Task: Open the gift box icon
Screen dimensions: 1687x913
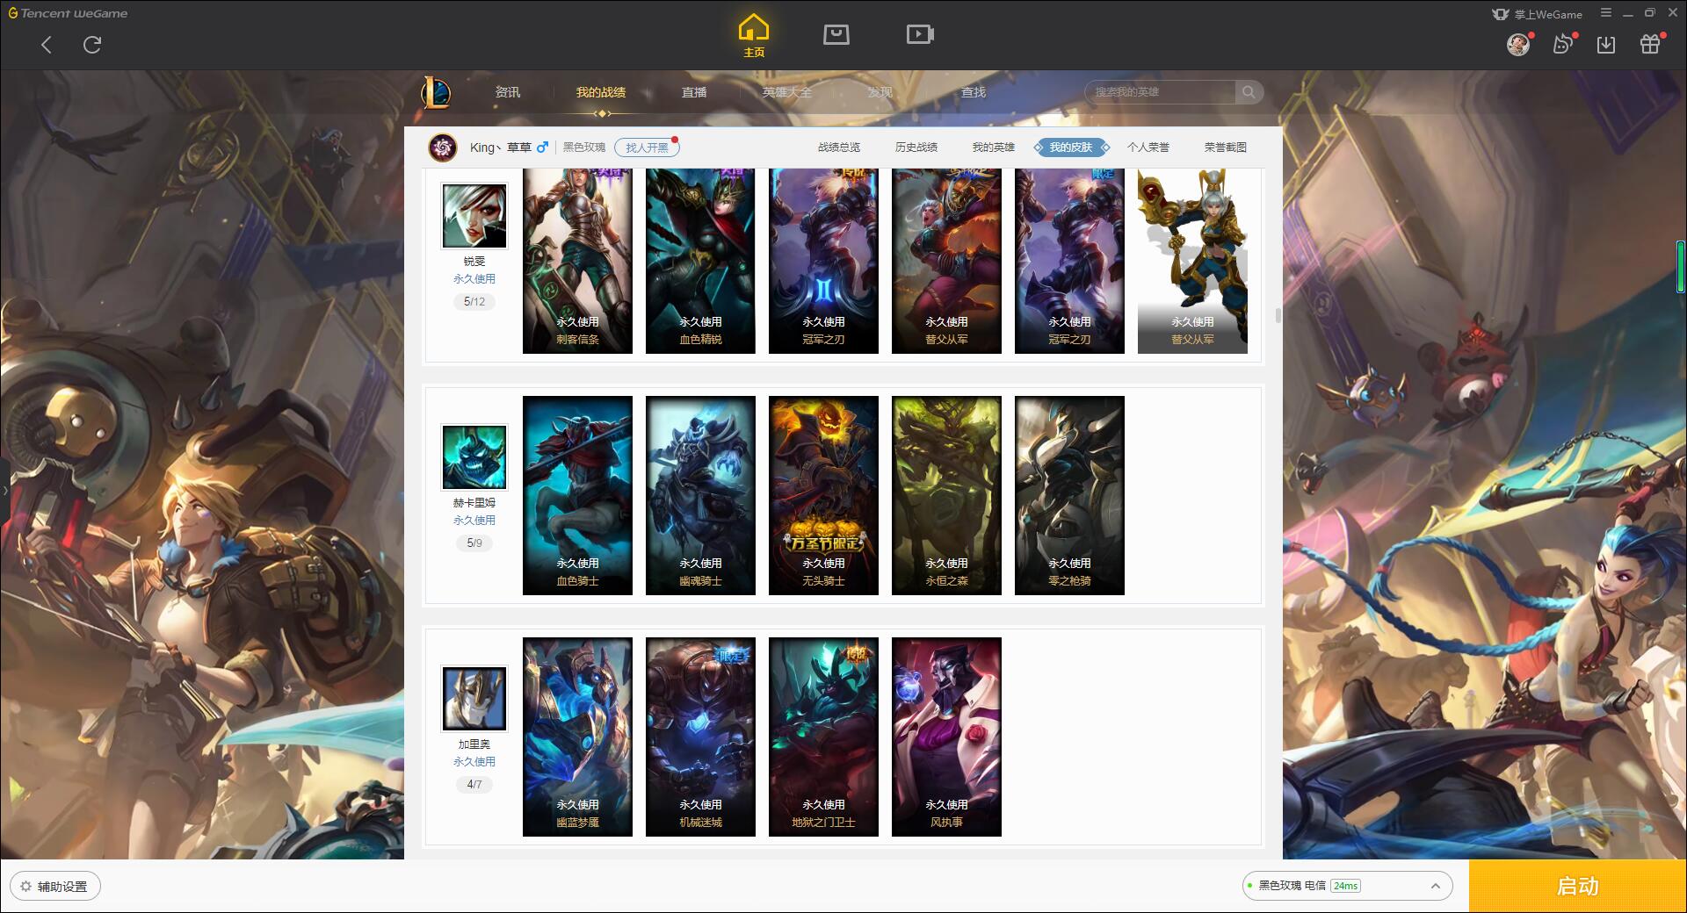Action: point(1650,44)
